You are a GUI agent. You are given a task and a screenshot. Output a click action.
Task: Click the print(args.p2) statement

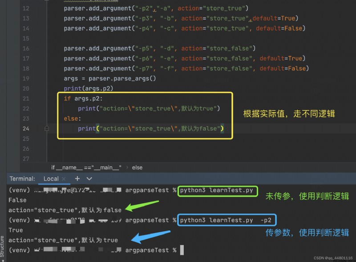click(x=88, y=89)
